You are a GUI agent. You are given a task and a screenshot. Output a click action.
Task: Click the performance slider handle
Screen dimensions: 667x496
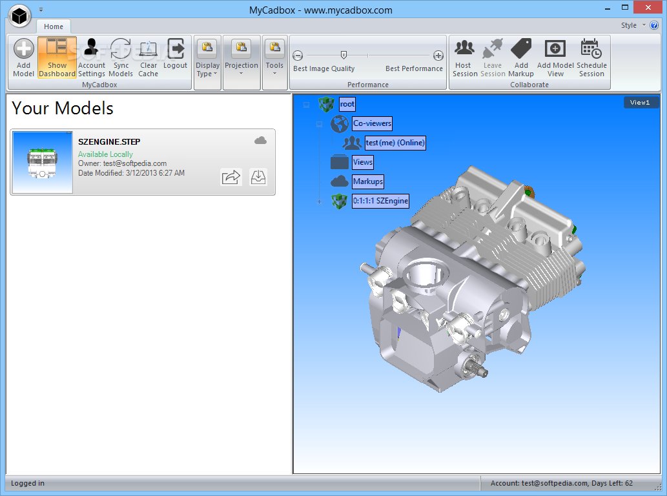[344, 55]
